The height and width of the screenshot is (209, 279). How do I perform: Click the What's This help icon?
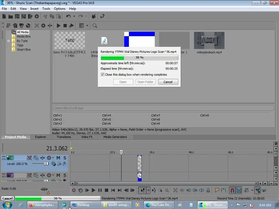click(102, 17)
